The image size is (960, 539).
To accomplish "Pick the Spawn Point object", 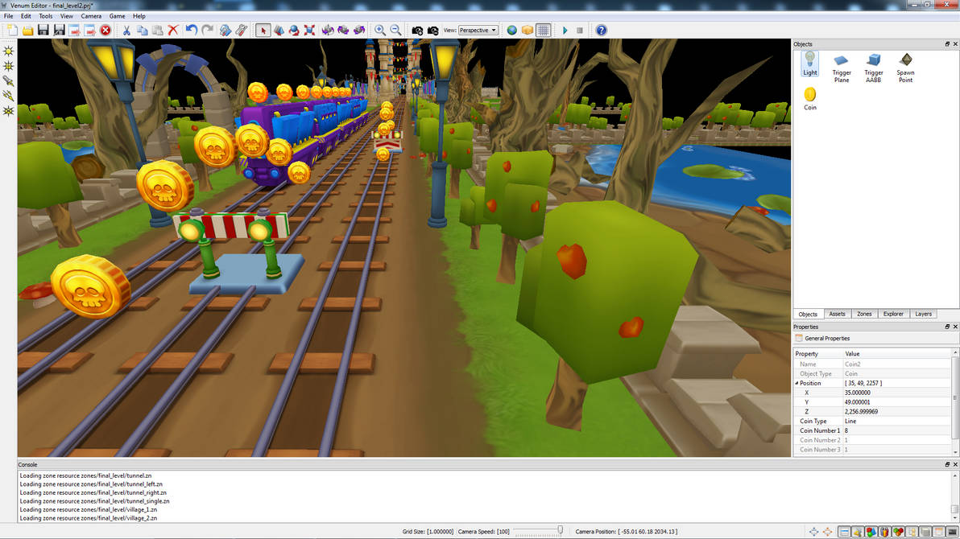I will point(905,68).
